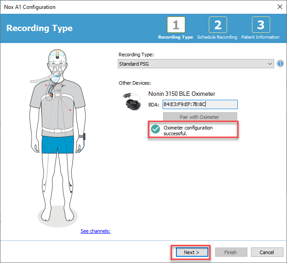Viewport: 287px width, 263px height.
Task: Click the step 2 Schedule Recording box
Action: pyautogui.click(x=218, y=25)
